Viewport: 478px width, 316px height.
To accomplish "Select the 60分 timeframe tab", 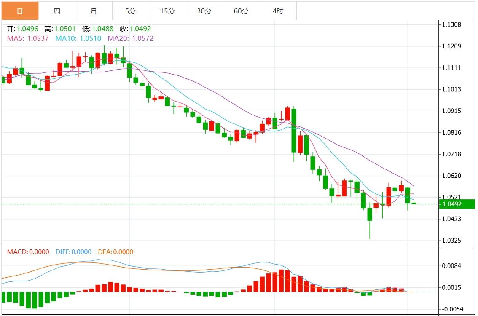I will pyautogui.click(x=241, y=11).
